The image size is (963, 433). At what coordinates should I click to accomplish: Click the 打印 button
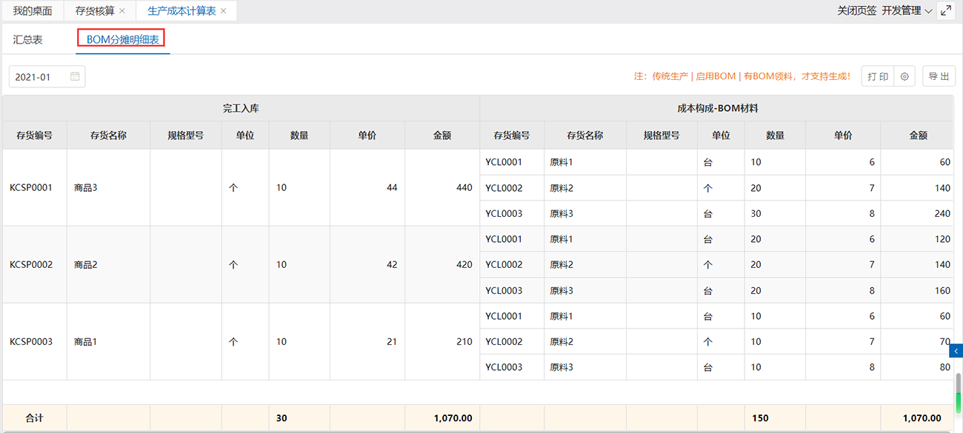[x=878, y=76]
